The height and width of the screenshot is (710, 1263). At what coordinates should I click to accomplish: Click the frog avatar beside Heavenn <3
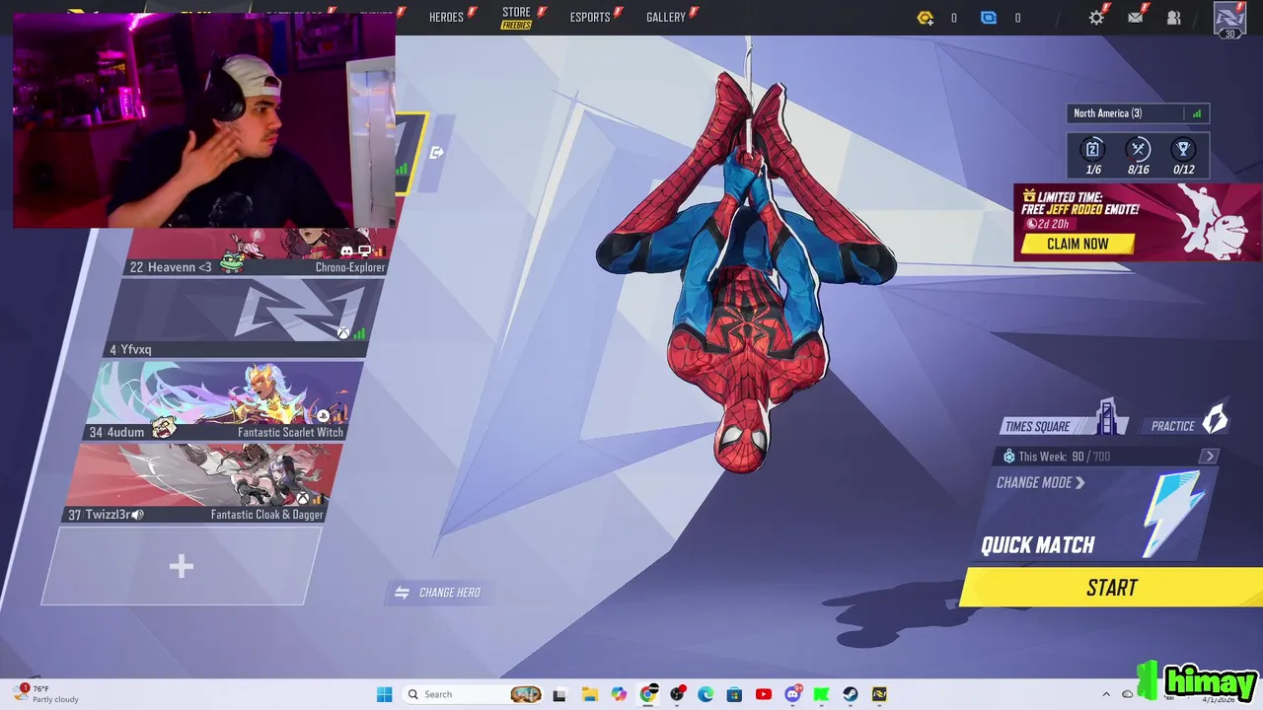[231, 263]
